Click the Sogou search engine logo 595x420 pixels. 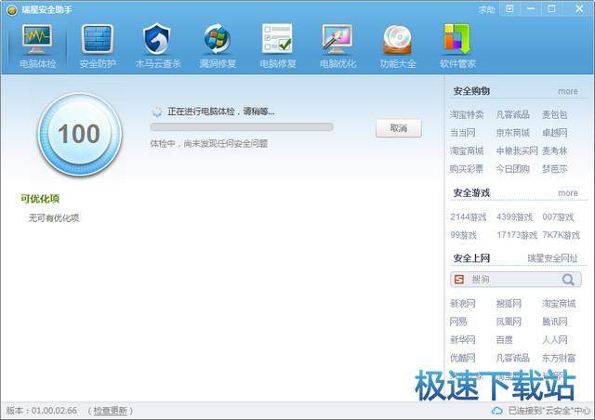pyautogui.click(x=459, y=280)
